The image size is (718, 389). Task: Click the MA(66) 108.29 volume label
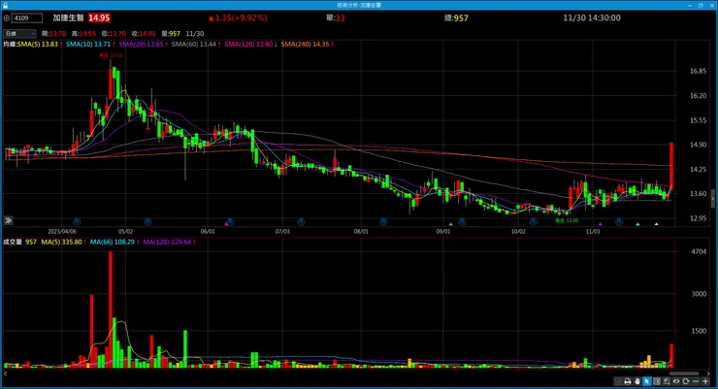(113, 242)
